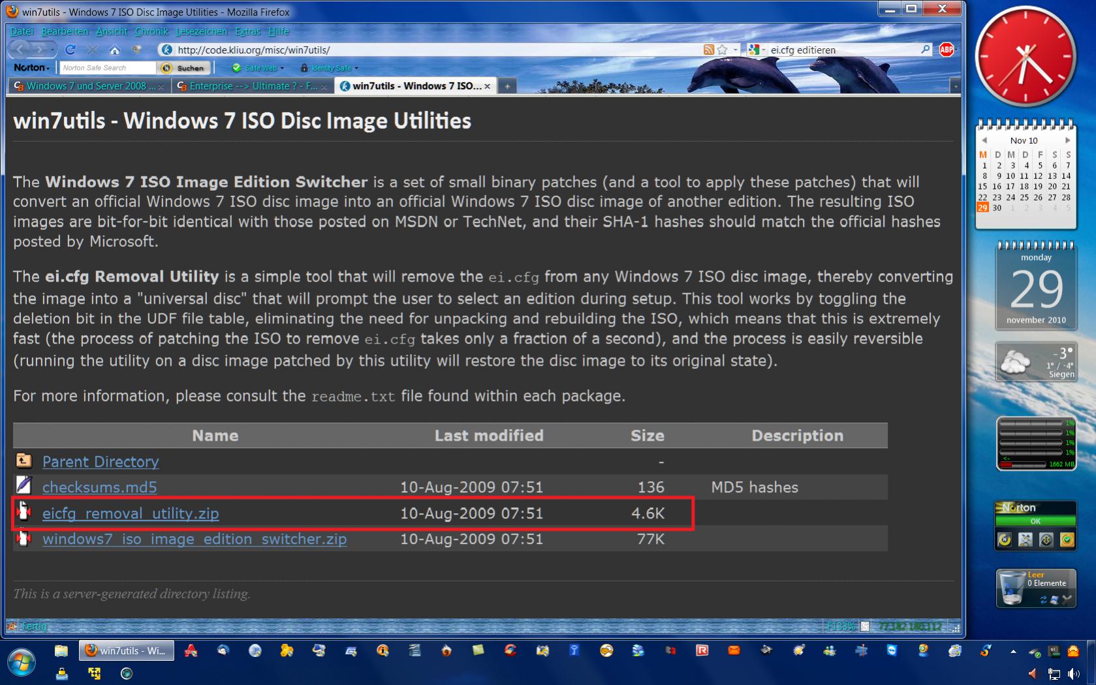The height and width of the screenshot is (685, 1096).
Task: Download checksums.md5 link
Action: coord(99,486)
